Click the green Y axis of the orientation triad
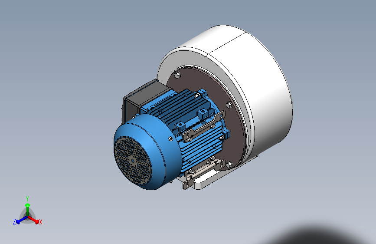 point(28,209)
